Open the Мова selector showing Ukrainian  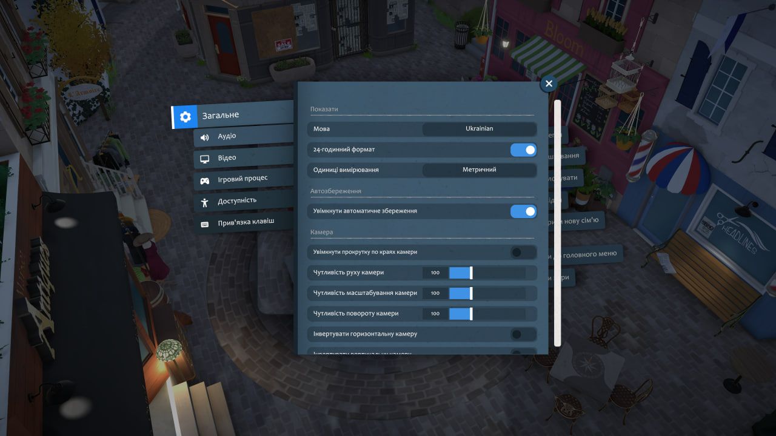point(480,129)
